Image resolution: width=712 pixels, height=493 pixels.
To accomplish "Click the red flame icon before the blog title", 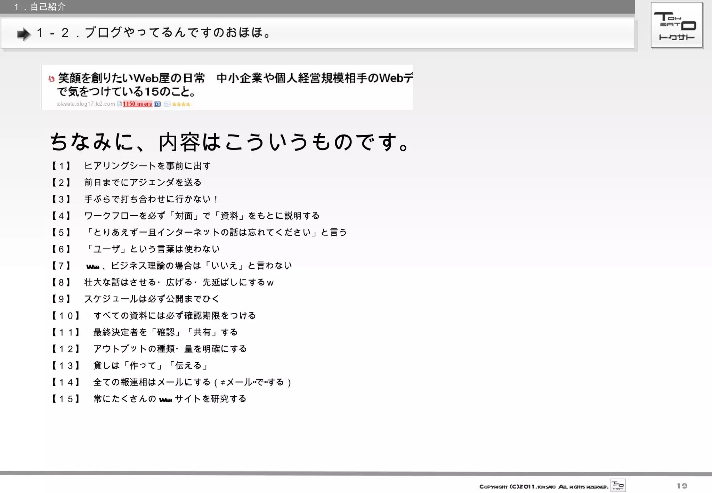I will pos(51,79).
